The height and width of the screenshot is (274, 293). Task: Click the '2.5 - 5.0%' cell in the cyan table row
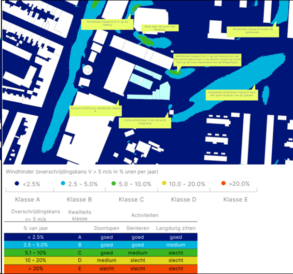pyautogui.click(x=36, y=245)
